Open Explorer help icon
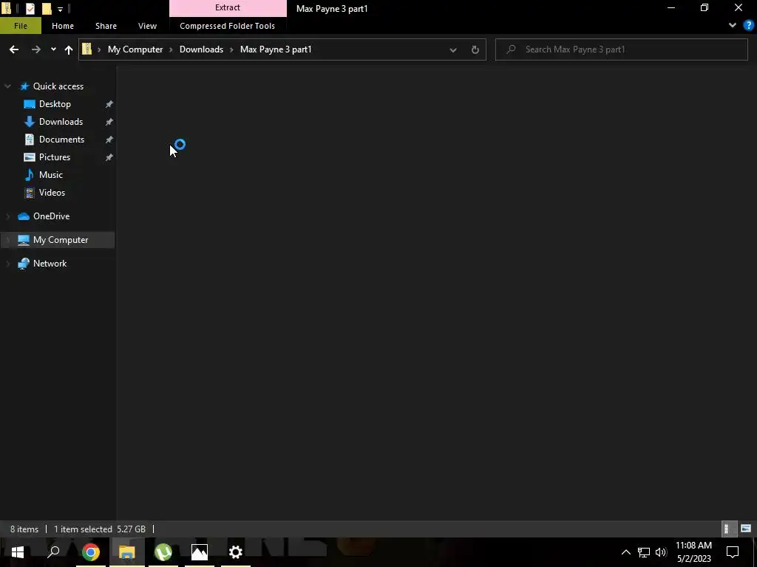This screenshot has height=567, width=757. click(748, 26)
